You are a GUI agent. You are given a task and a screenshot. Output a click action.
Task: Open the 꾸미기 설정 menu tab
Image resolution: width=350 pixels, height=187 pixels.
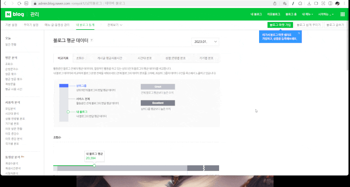pos(31,25)
